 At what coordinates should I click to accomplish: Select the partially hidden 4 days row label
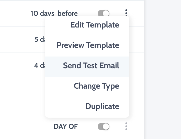point(39,65)
